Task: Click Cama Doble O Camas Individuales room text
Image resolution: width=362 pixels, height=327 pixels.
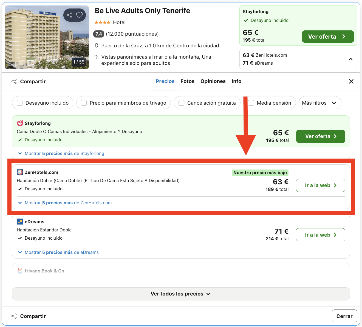Action: click(80, 131)
